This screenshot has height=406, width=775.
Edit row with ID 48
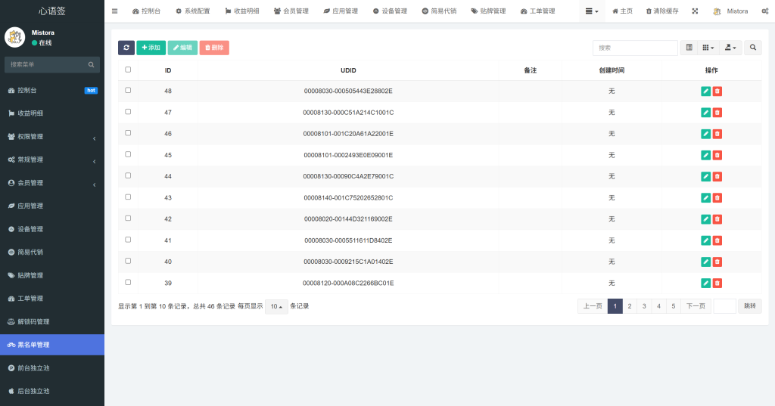pyautogui.click(x=706, y=91)
